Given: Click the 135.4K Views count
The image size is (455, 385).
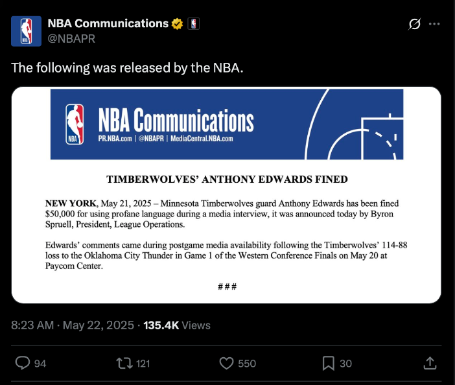Looking at the screenshot, I should click(x=177, y=325).
